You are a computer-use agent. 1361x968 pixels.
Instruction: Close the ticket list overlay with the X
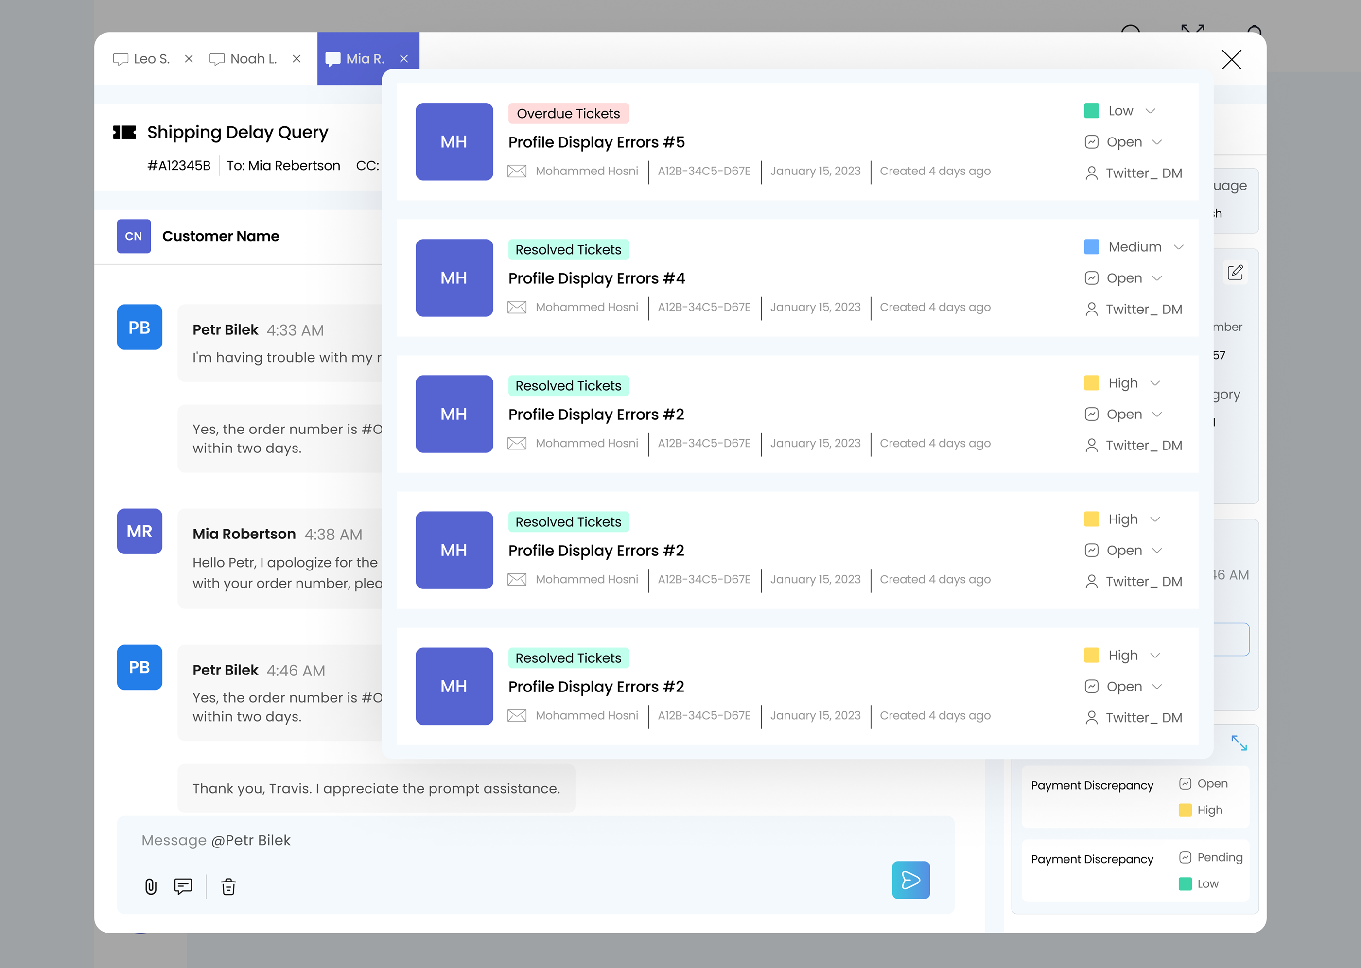click(1232, 60)
